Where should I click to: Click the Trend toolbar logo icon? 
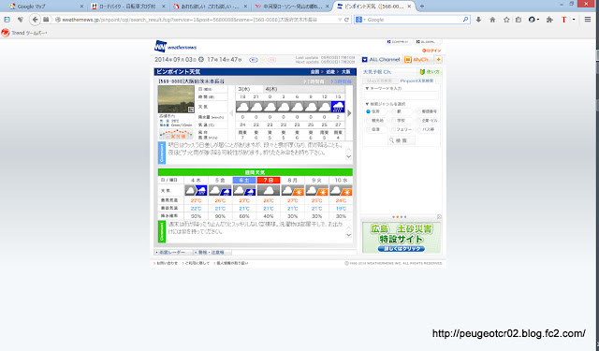pos(5,33)
